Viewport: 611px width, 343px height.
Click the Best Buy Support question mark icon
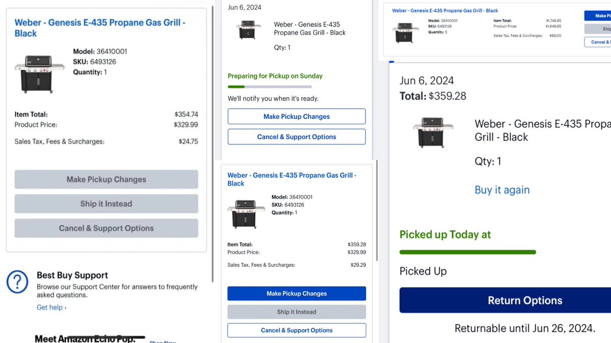[17, 281]
